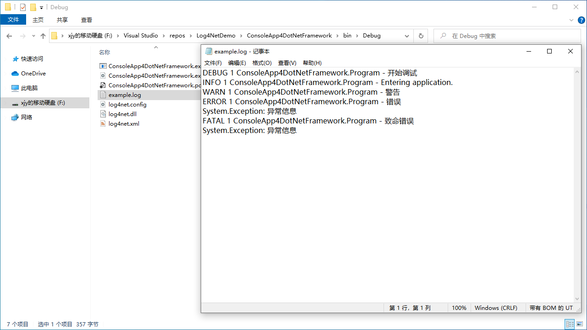Click the DEBUG log line in Notepad
The width and height of the screenshot is (587, 330).
(310, 73)
